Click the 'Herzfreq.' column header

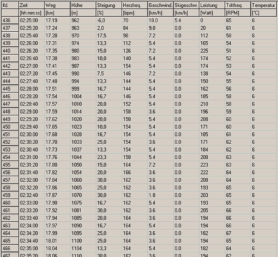[135, 5]
